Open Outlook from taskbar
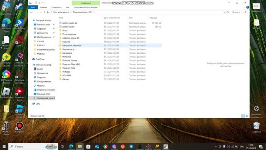266x150 pixels. [x=97, y=146]
